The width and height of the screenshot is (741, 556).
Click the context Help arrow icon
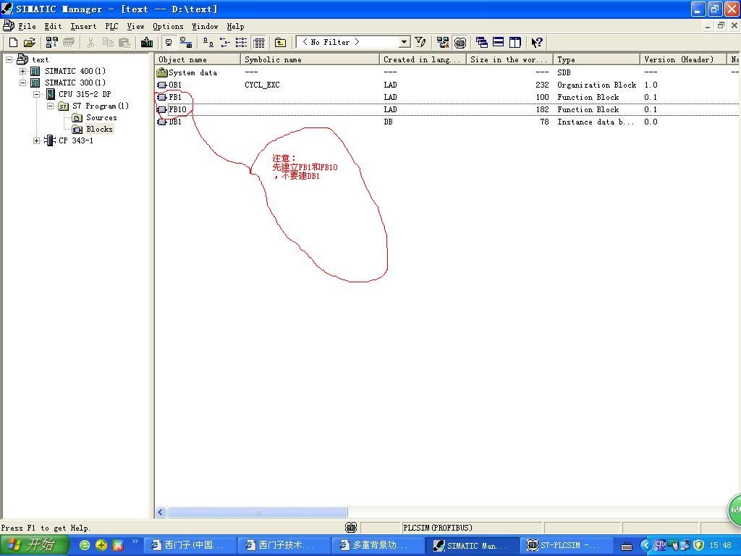tap(537, 43)
